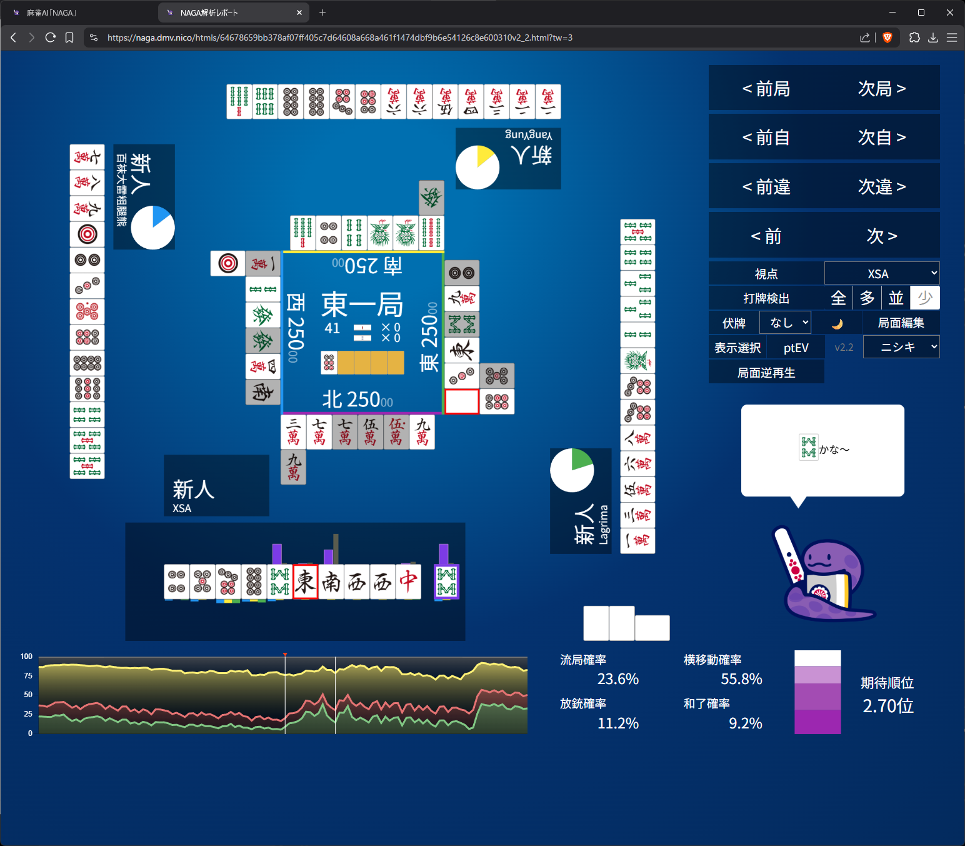The width and height of the screenshot is (965, 846).
Task: Open the browser downloads icon
Action: (x=933, y=38)
